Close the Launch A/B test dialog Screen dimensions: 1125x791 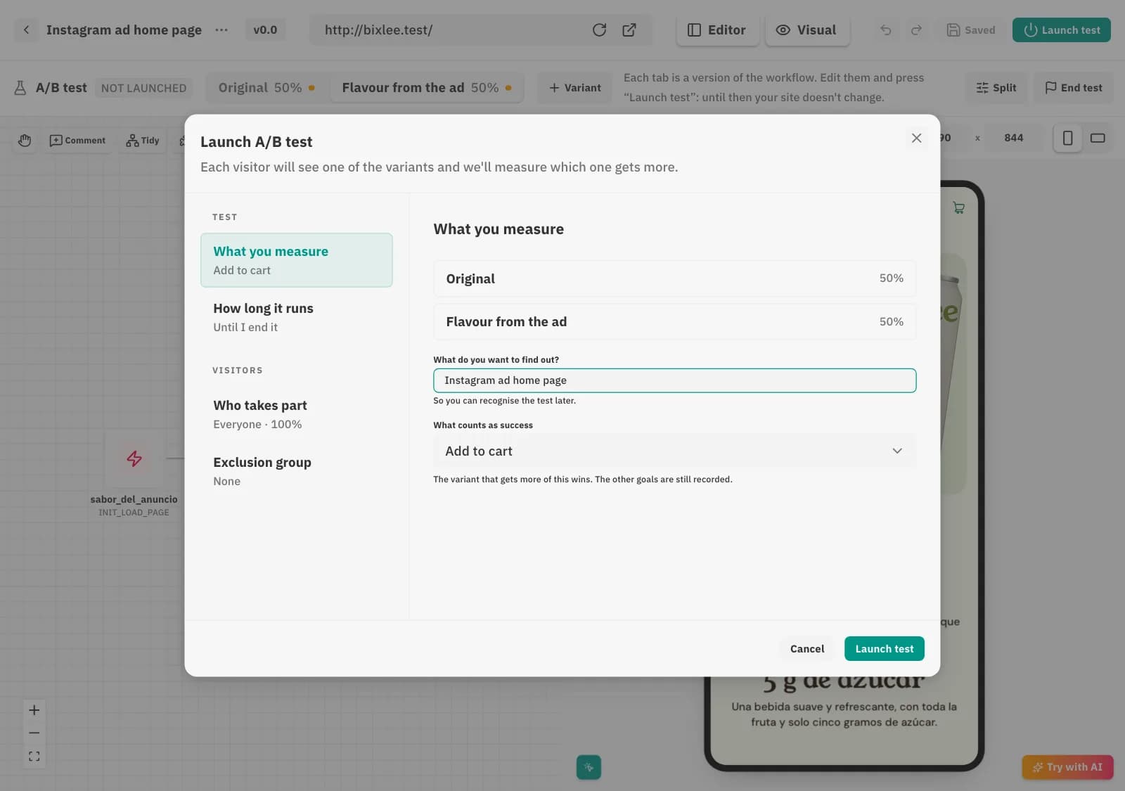(916, 139)
